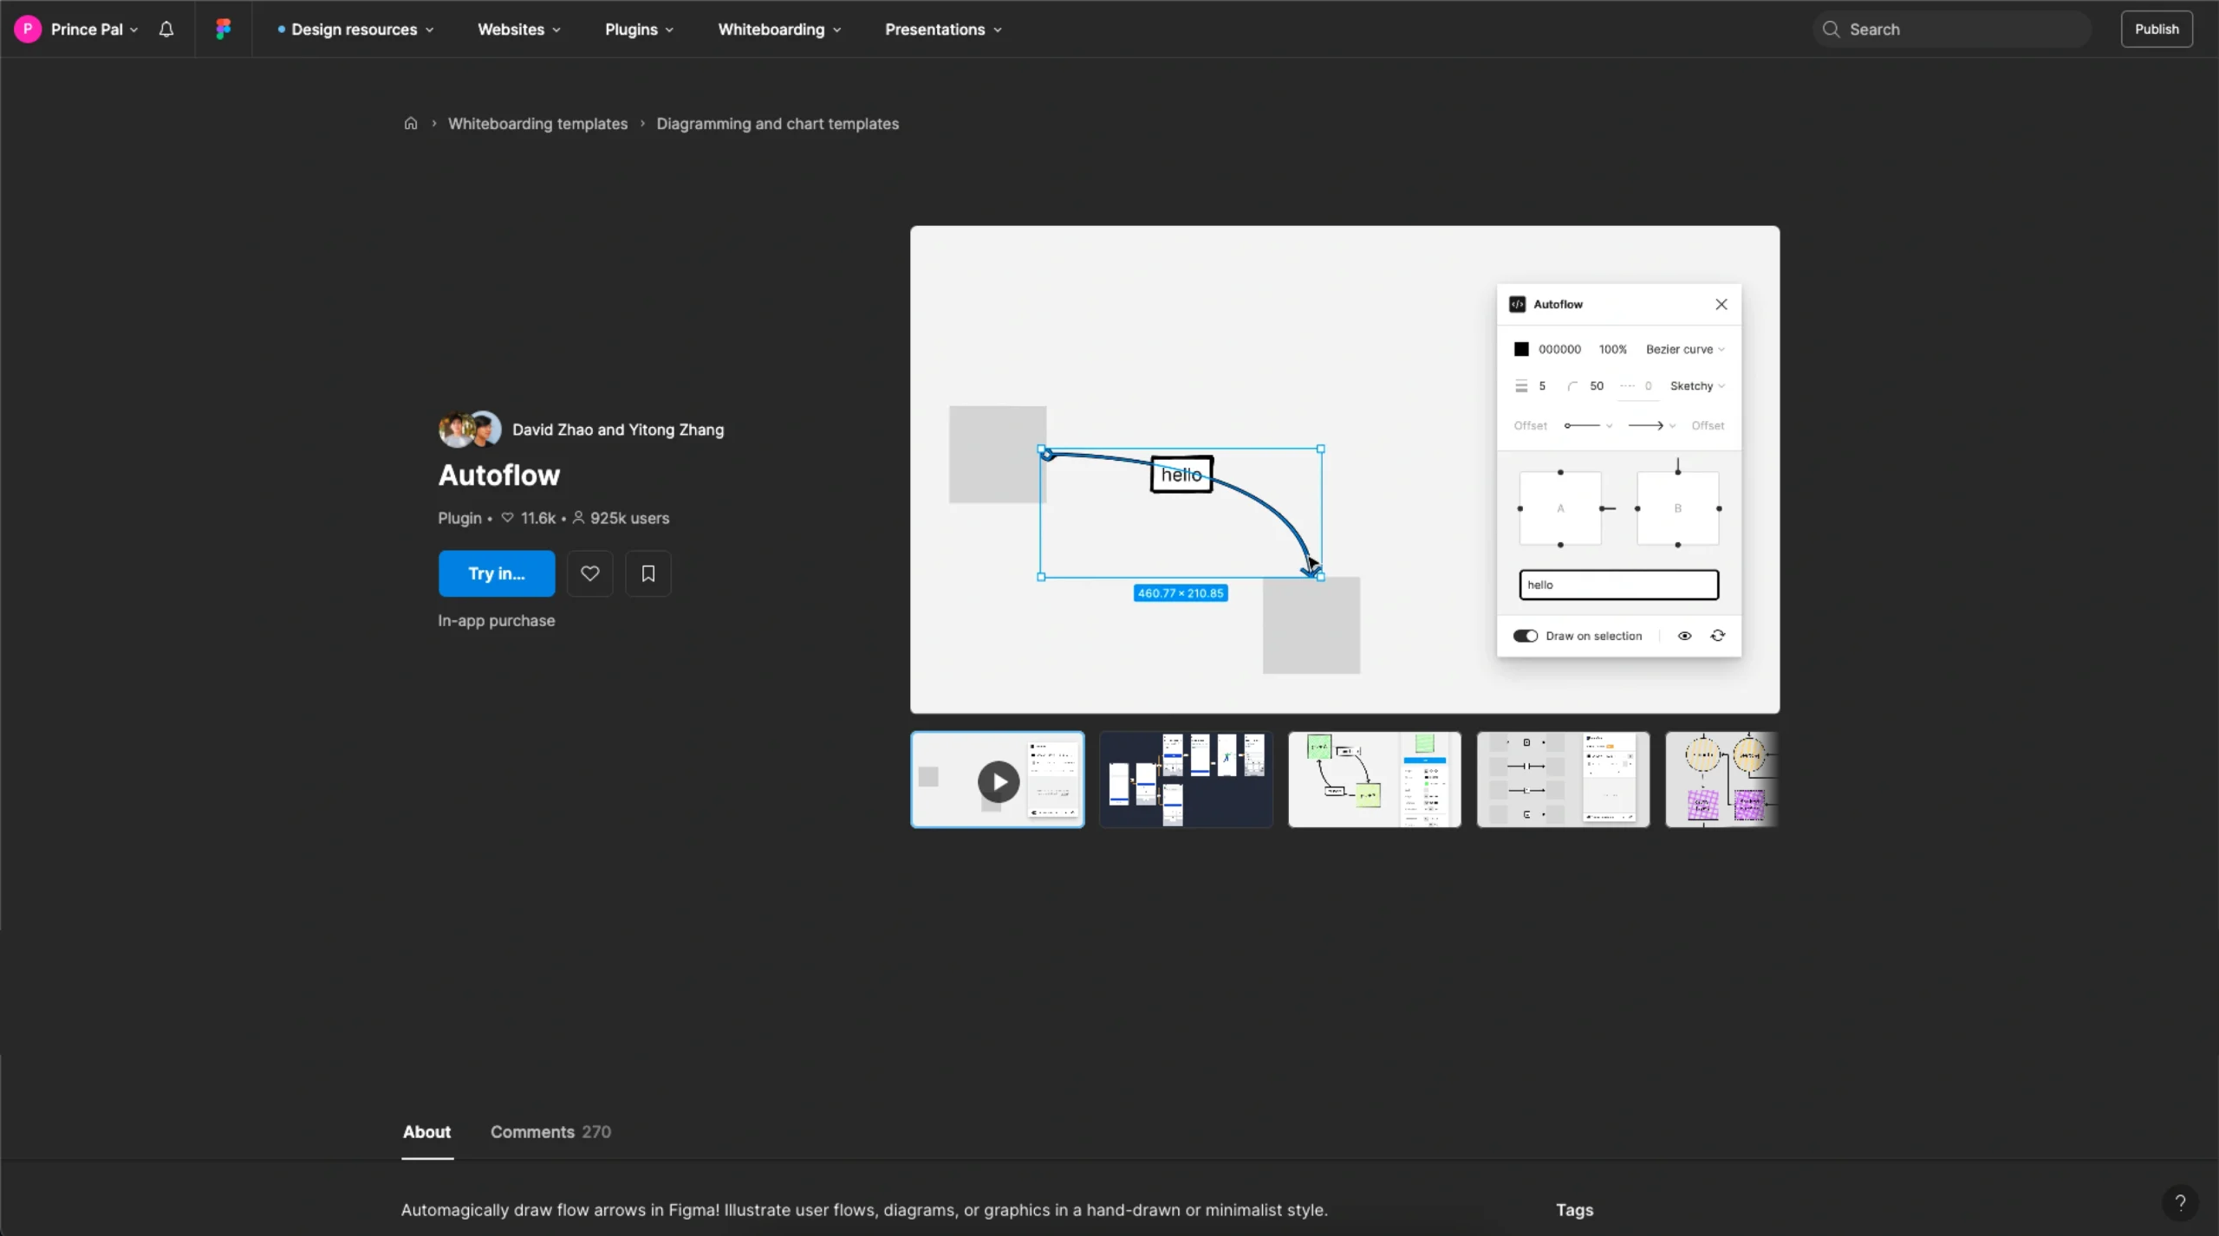Toggle the eye visibility icon in Autoflow panel
2219x1236 pixels.
tap(1685, 636)
